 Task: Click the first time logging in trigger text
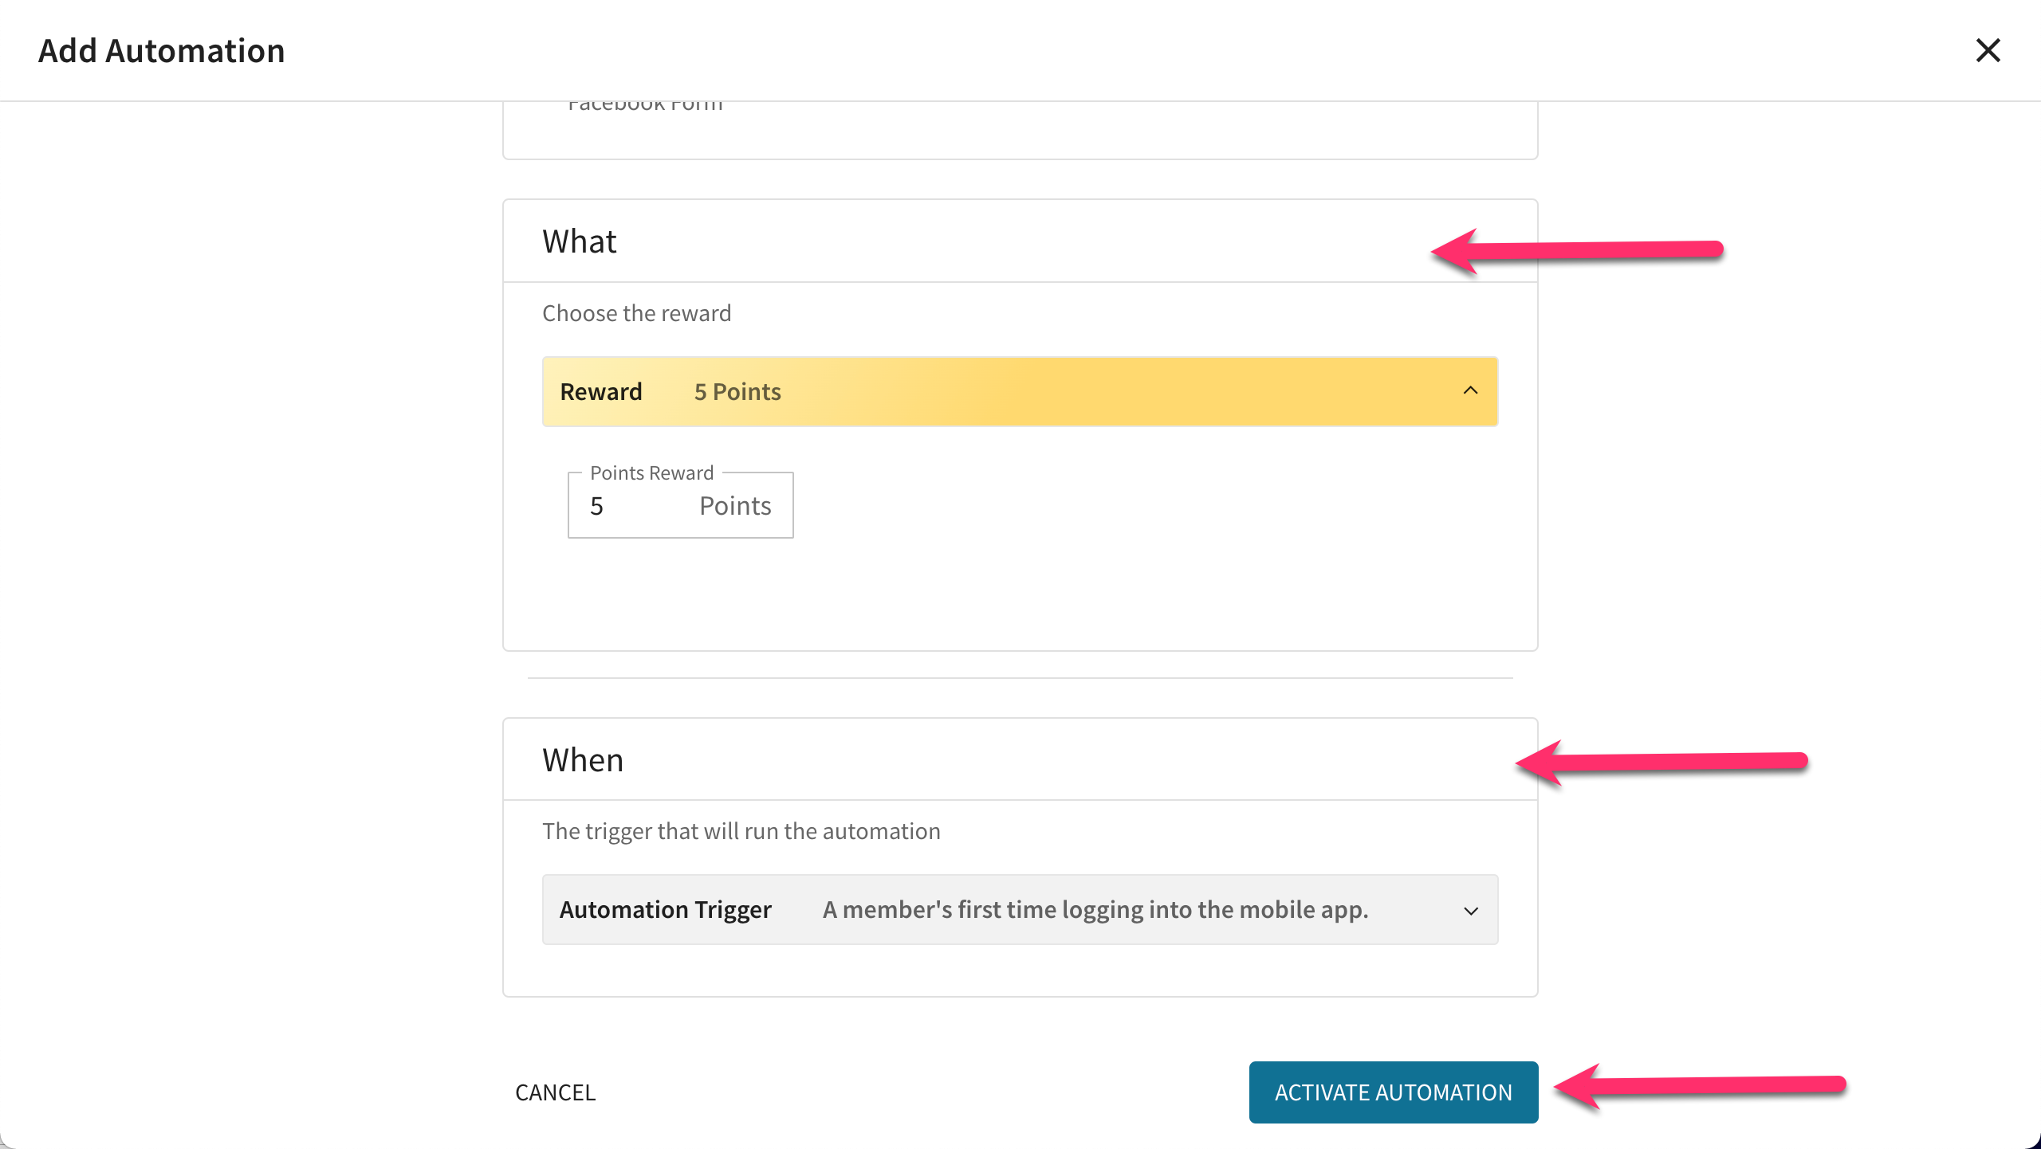click(1095, 910)
